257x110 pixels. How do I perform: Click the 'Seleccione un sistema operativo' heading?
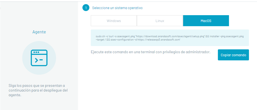tap(117, 8)
